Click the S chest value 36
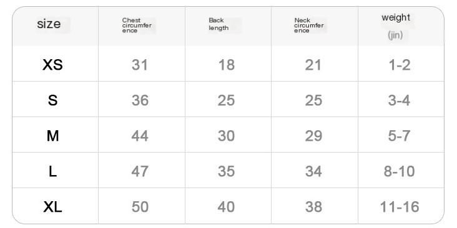This screenshot has width=457, height=228. pos(140,100)
